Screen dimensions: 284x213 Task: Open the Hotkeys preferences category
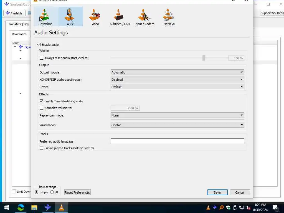click(169, 16)
